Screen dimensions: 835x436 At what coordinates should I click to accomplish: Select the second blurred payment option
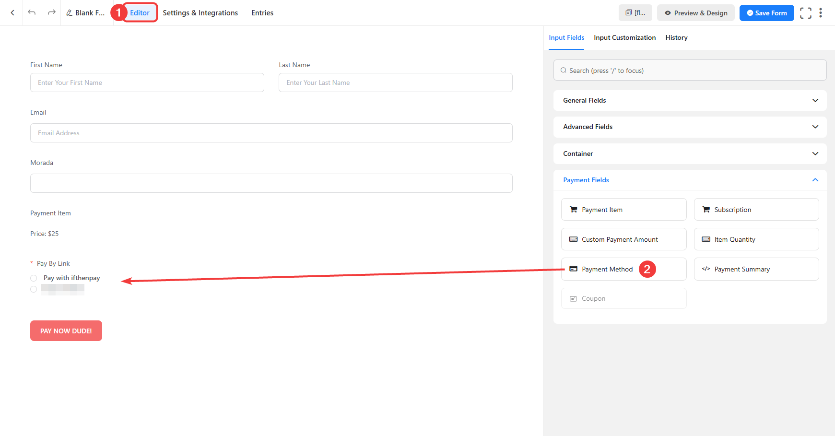(34, 289)
